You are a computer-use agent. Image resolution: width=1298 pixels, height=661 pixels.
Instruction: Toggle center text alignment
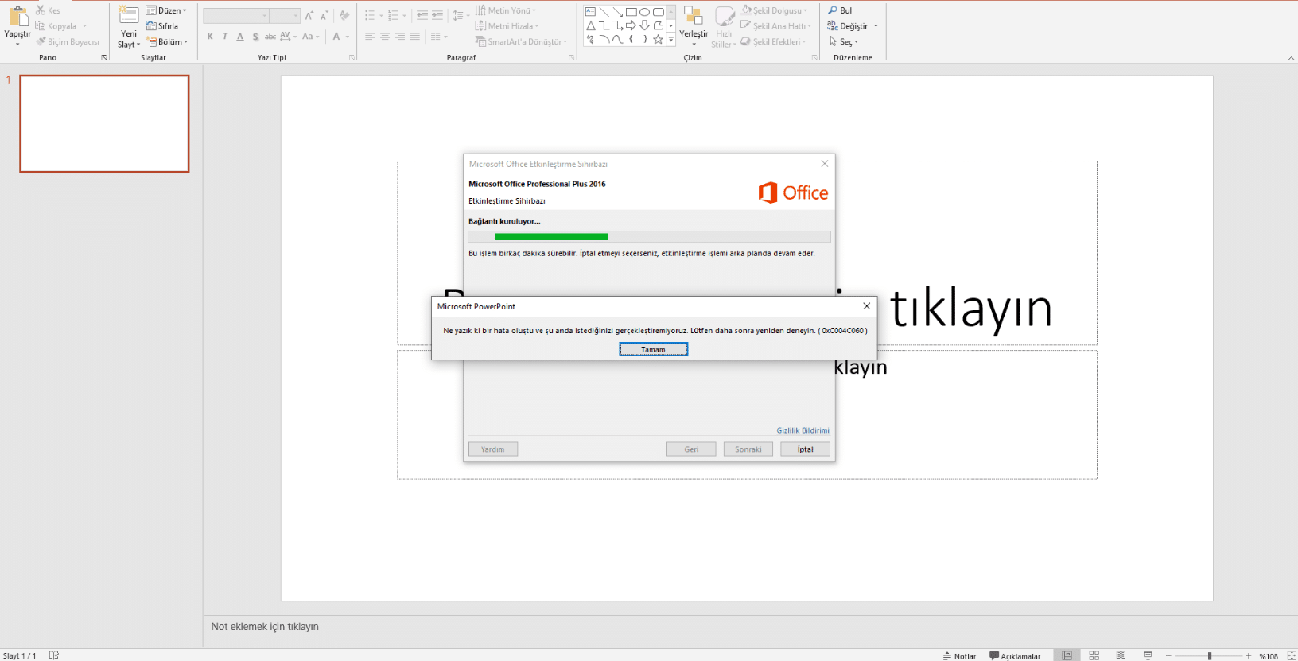[x=385, y=37]
